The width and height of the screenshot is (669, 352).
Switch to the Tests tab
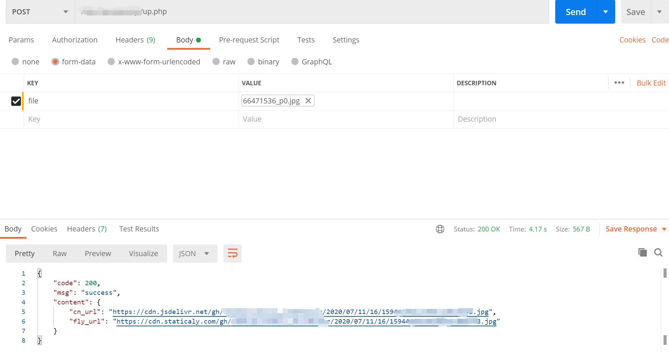coord(306,40)
